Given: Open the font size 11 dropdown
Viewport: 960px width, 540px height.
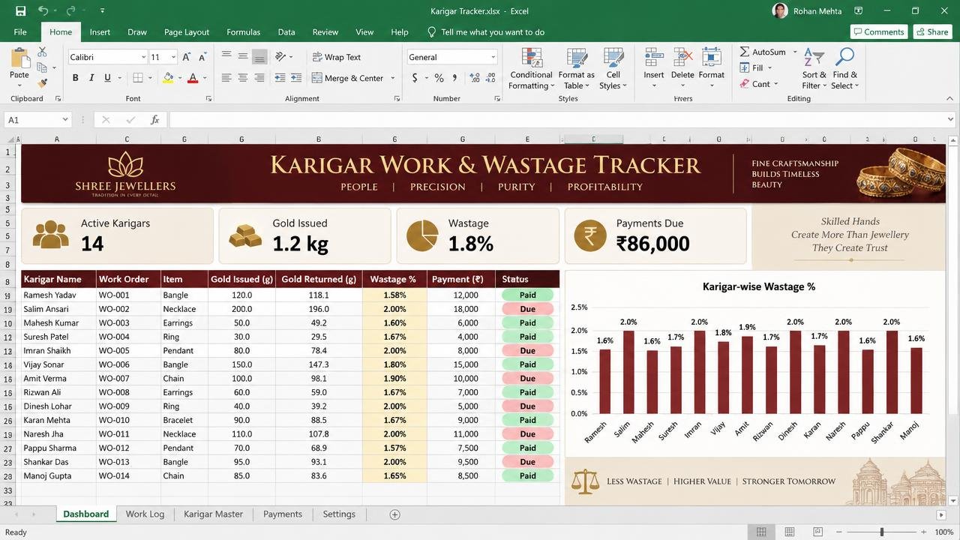Looking at the screenshot, I should pyautogui.click(x=173, y=57).
